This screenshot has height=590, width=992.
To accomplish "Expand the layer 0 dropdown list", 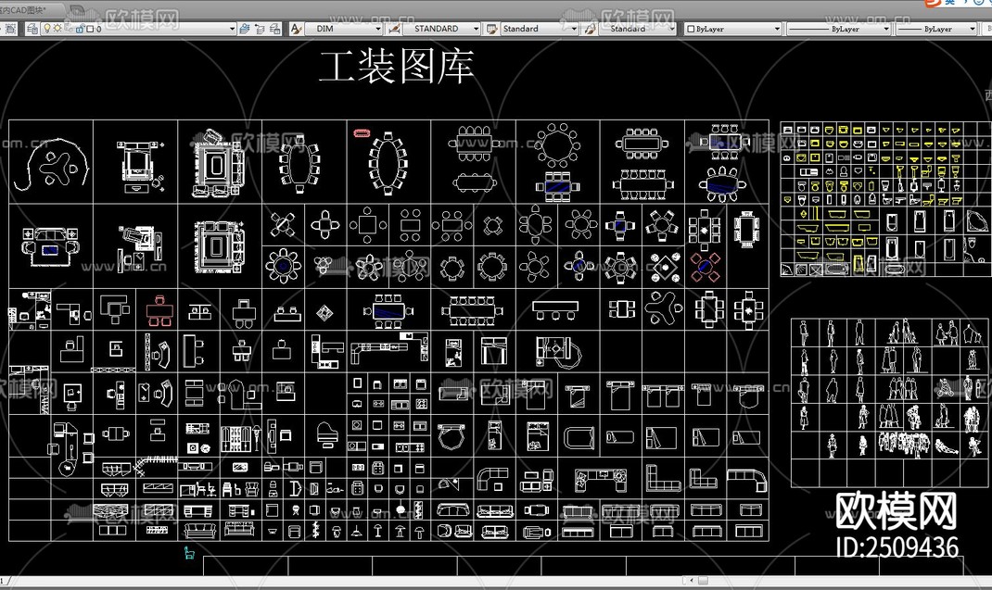I will coord(232,29).
